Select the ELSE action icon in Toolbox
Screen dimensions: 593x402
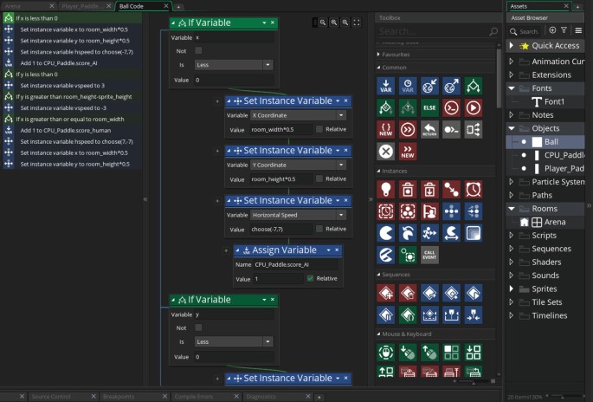click(429, 107)
